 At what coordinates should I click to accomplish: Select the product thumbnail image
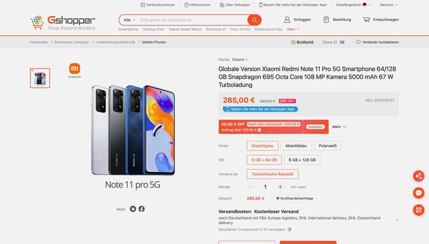coord(40,78)
